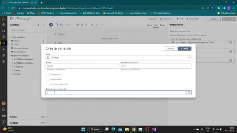Click the Search variables field

click(x=27, y=30)
